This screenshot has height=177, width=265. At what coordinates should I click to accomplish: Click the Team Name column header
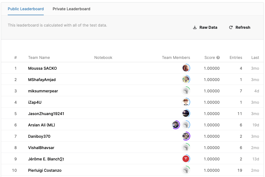point(39,58)
